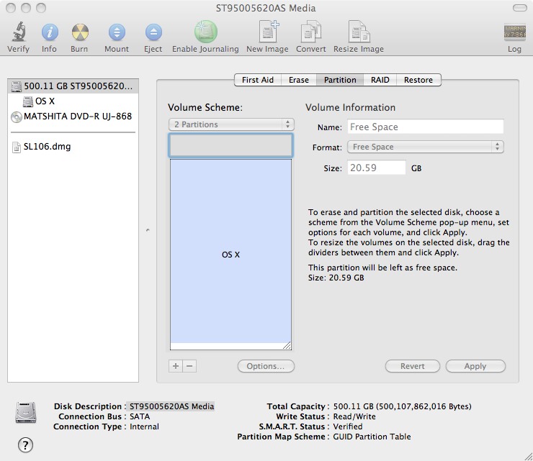Click the Revert button
Viewport: 533px width, 461px height.
[412, 366]
